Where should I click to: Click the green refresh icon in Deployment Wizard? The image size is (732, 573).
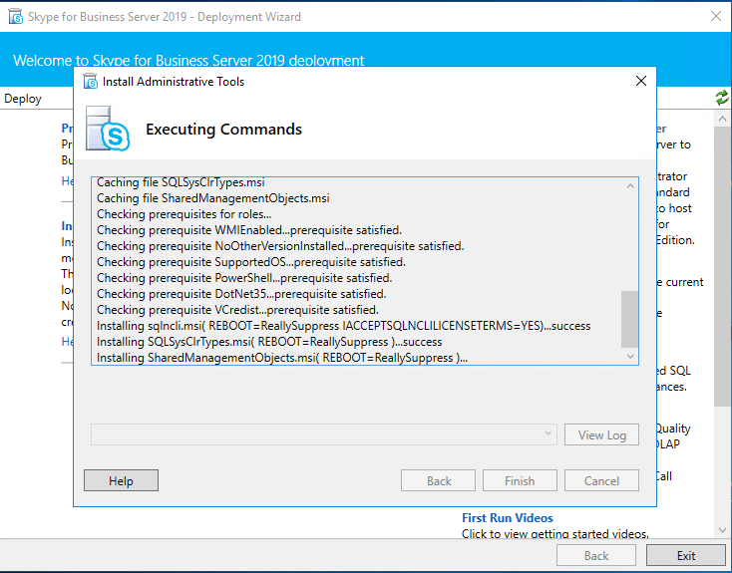click(722, 98)
